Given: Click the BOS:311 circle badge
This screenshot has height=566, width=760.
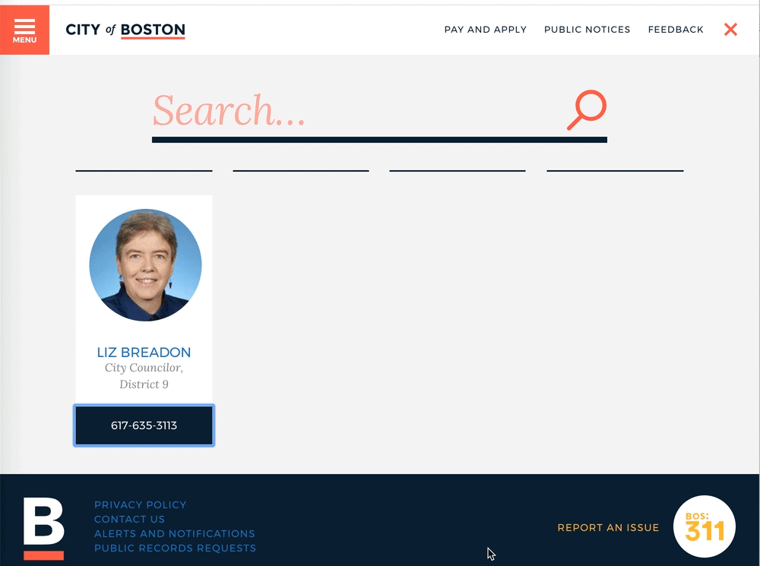Looking at the screenshot, I should [x=705, y=526].
